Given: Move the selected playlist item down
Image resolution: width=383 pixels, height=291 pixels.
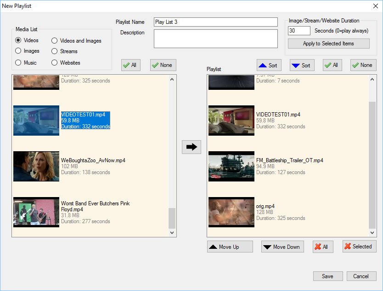Looking at the screenshot, I should pos(282,247).
